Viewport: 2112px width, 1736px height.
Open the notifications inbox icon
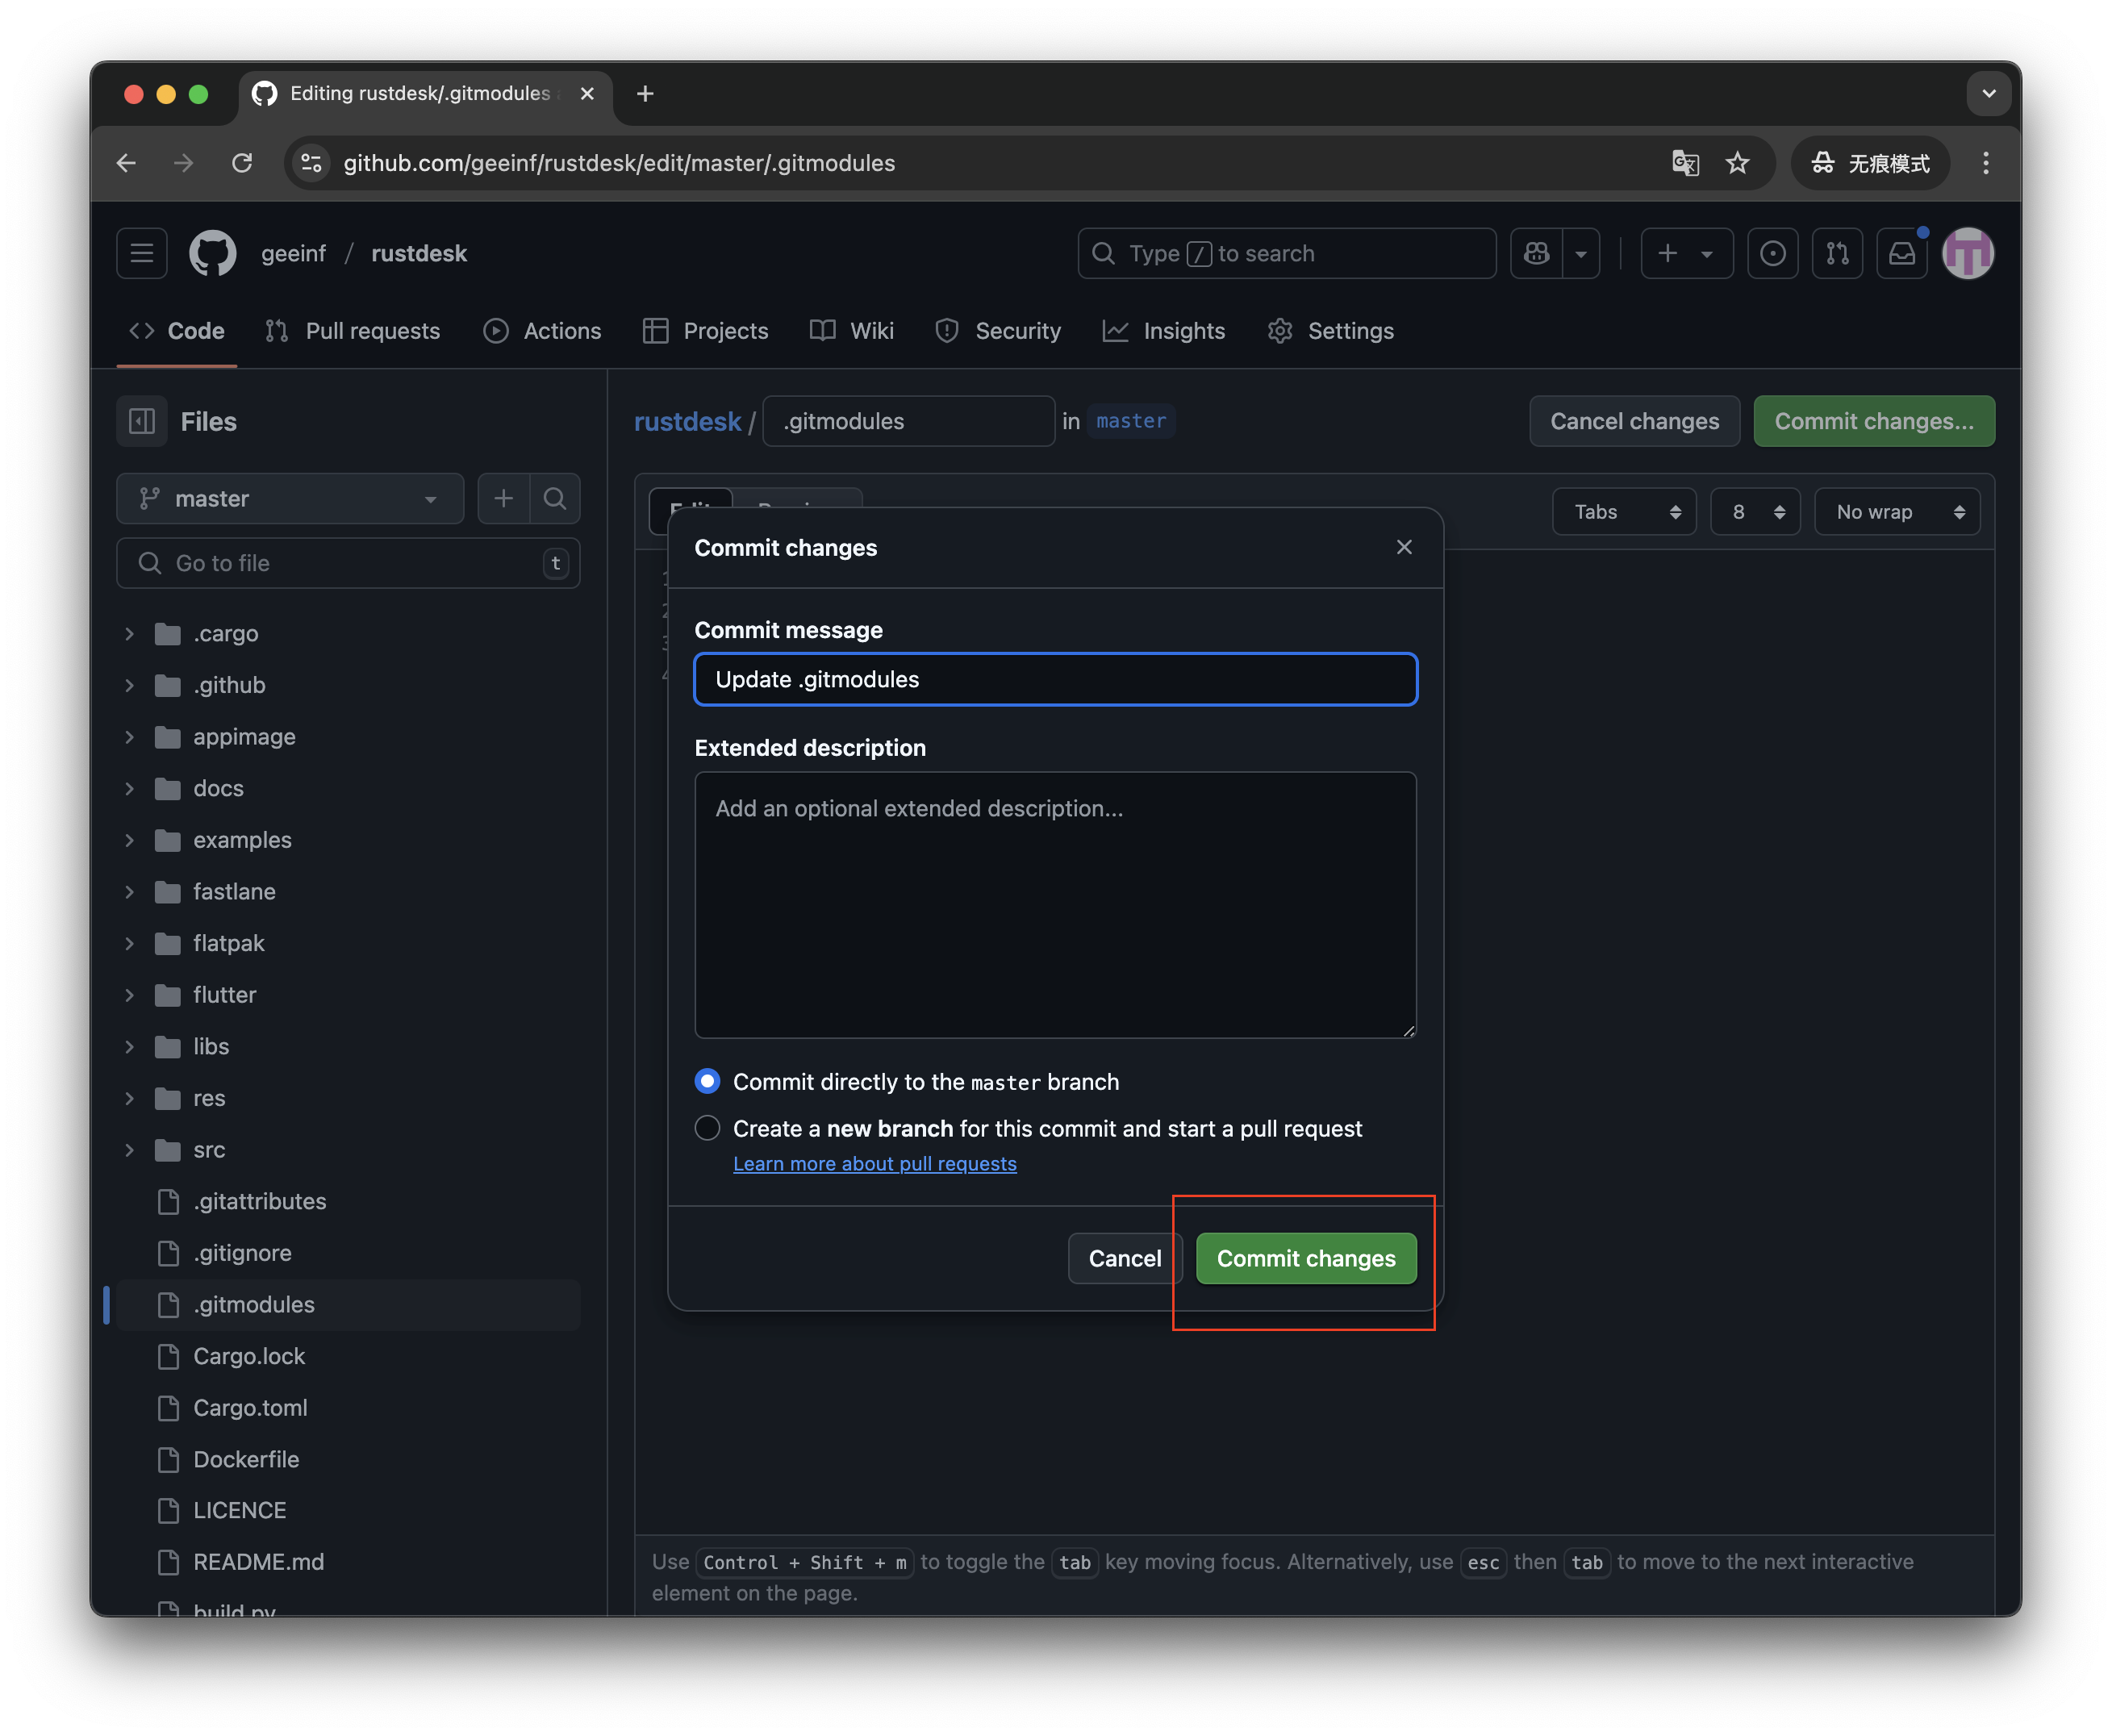point(1901,253)
